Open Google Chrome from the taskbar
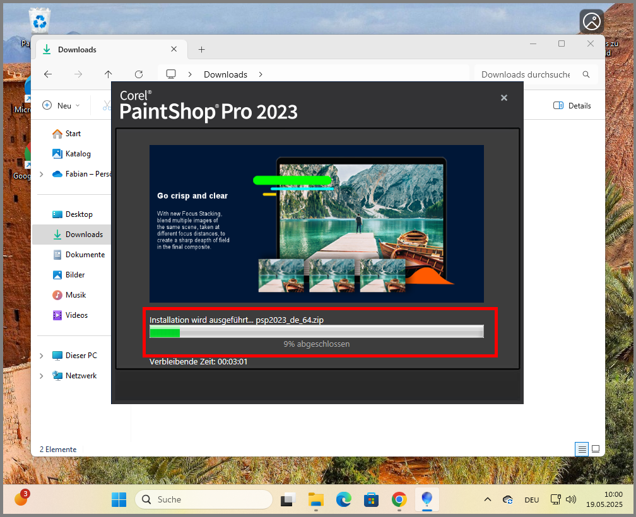Screen dimensions: 636x517 399,499
